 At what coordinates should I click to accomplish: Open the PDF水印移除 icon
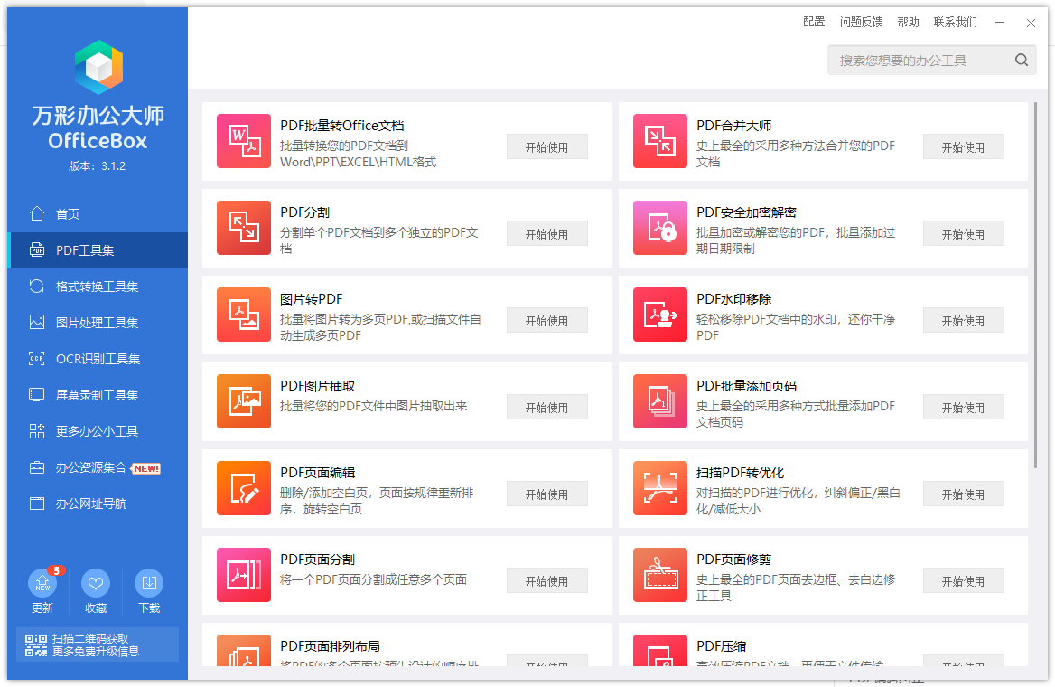tap(660, 315)
